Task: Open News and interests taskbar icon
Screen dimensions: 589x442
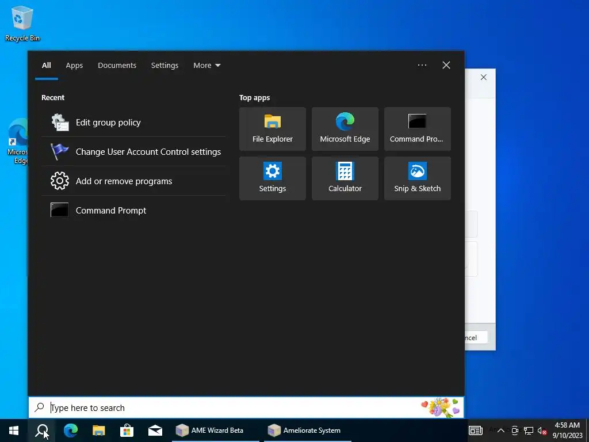Action: point(475,430)
